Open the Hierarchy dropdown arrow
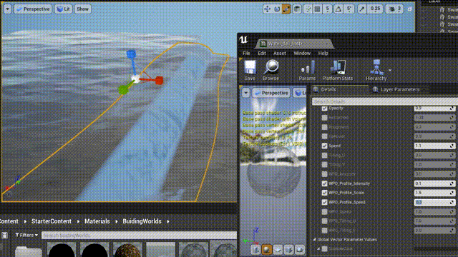 (390, 70)
